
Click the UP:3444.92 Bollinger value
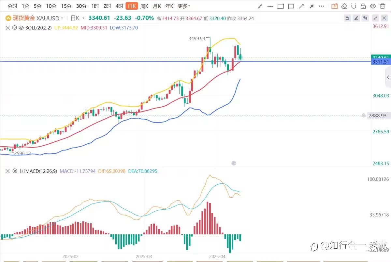point(66,28)
